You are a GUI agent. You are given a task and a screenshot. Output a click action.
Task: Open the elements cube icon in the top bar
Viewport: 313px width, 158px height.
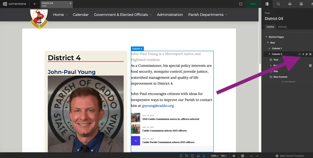(x=290, y=4)
